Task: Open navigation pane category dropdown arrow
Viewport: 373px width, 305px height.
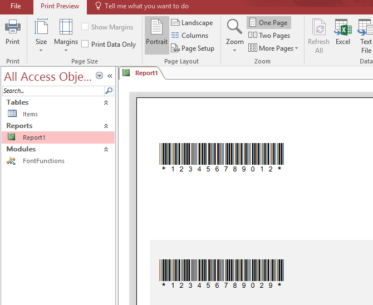Action: point(99,76)
